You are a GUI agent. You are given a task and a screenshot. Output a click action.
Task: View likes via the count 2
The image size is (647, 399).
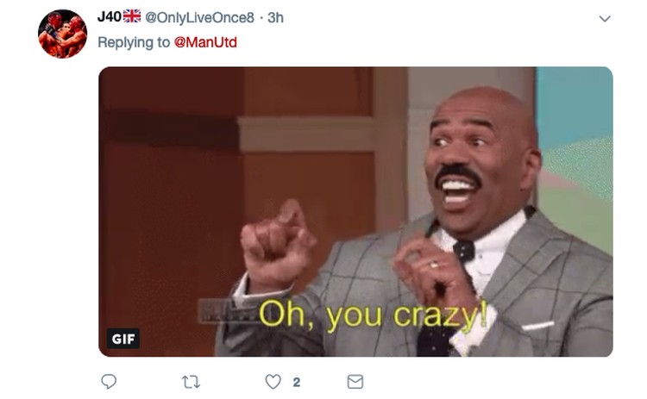(x=296, y=383)
